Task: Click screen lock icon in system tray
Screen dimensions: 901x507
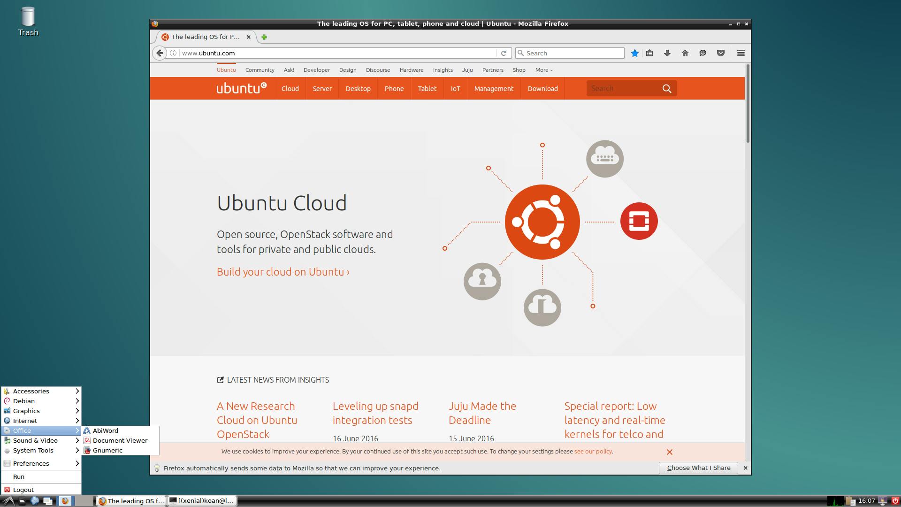Action: pyautogui.click(x=882, y=501)
